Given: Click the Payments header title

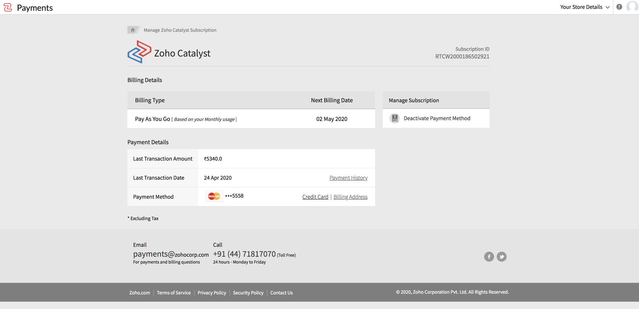Looking at the screenshot, I should pyautogui.click(x=35, y=8).
